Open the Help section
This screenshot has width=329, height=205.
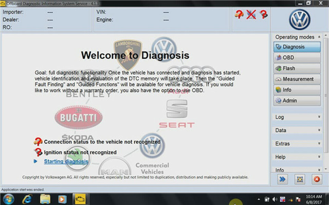pos(296,157)
